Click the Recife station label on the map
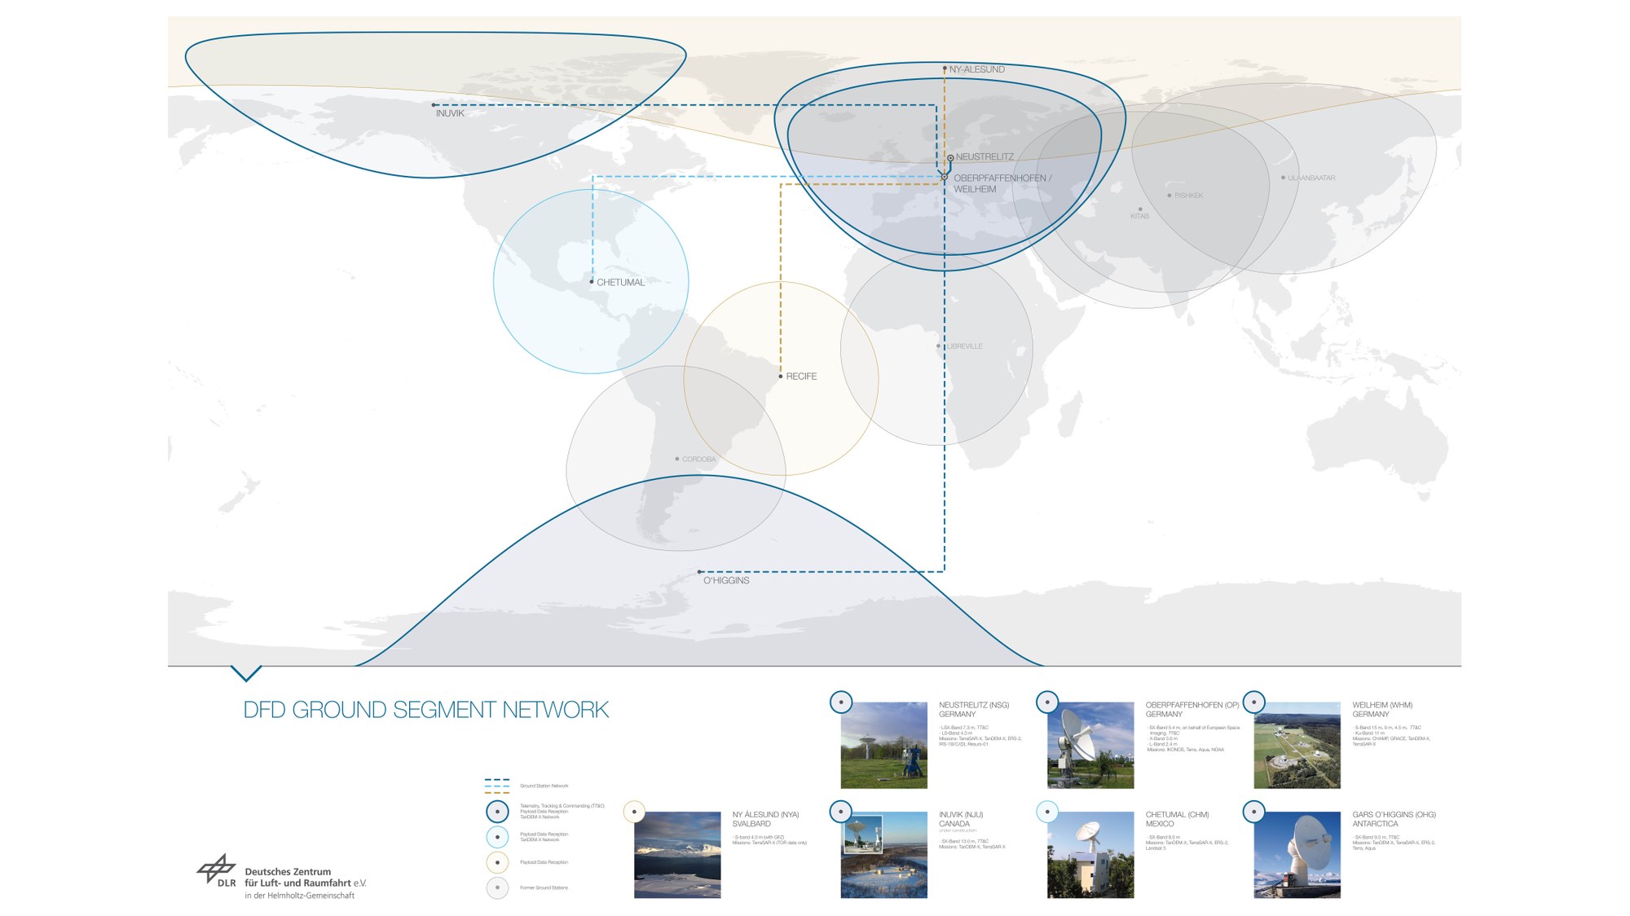The image size is (1630, 916). (x=801, y=377)
